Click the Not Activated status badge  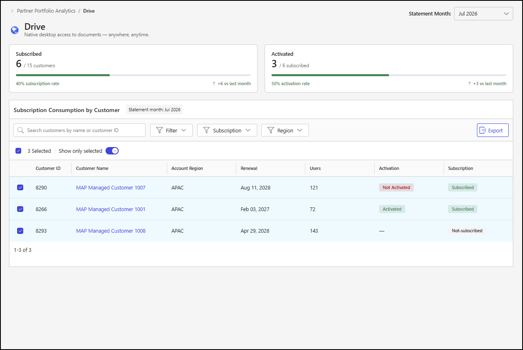pyautogui.click(x=396, y=187)
